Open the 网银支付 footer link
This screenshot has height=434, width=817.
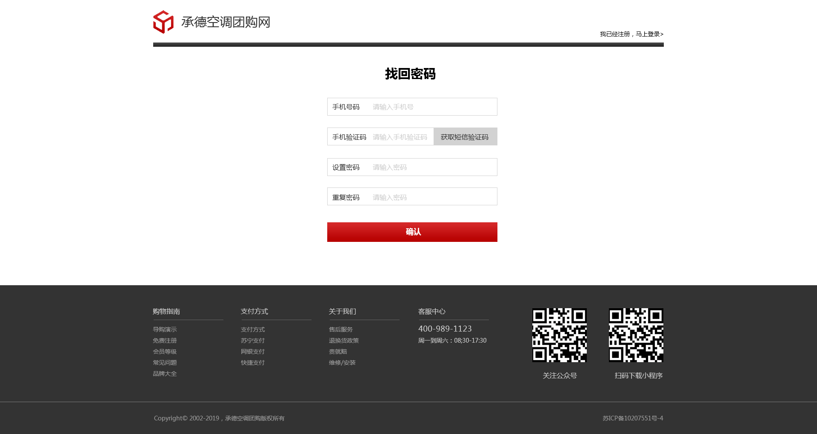click(x=253, y=352)
